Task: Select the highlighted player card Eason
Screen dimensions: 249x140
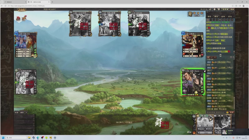Action: [193, 82]
